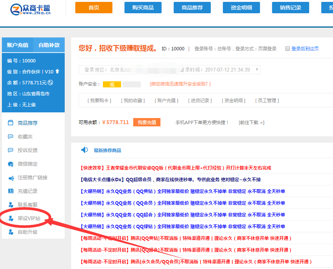333x269 pixels.
Task: Click the 编号：10000 account number text
Action: pos(21,61)
